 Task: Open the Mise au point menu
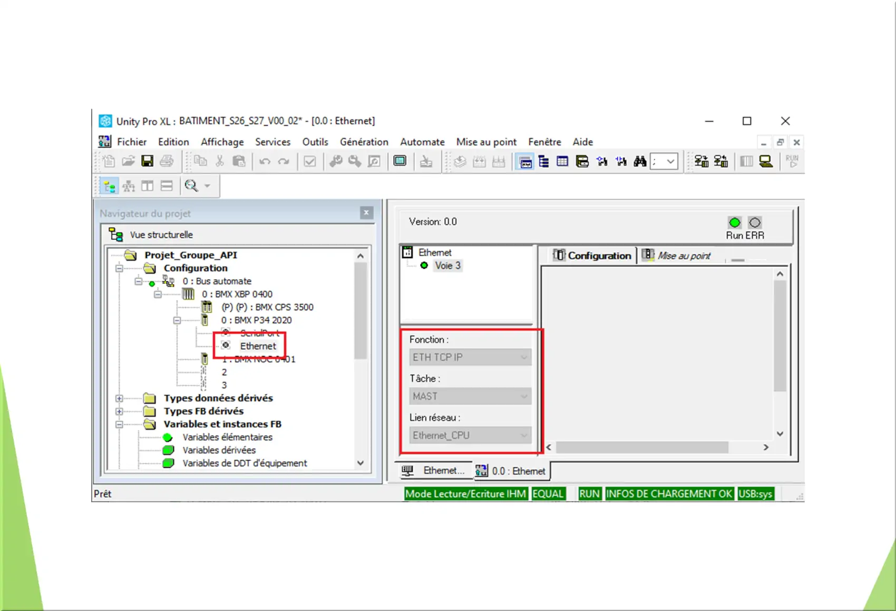click(x=486, y=142)
